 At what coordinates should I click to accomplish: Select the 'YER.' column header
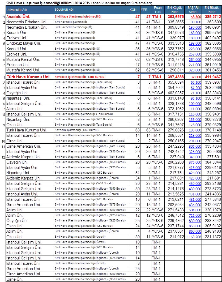[x=146, y=10]
